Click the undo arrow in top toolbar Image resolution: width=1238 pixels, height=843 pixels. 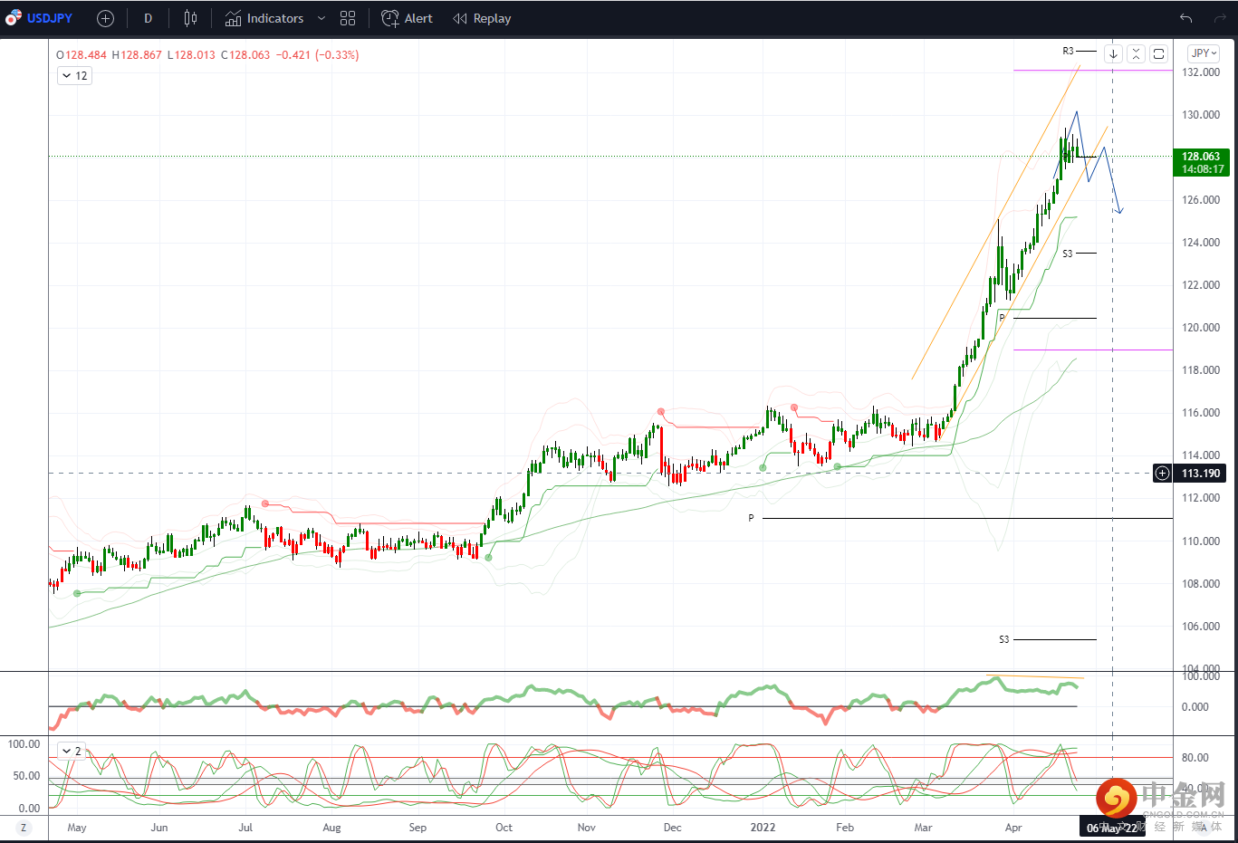1185,18
